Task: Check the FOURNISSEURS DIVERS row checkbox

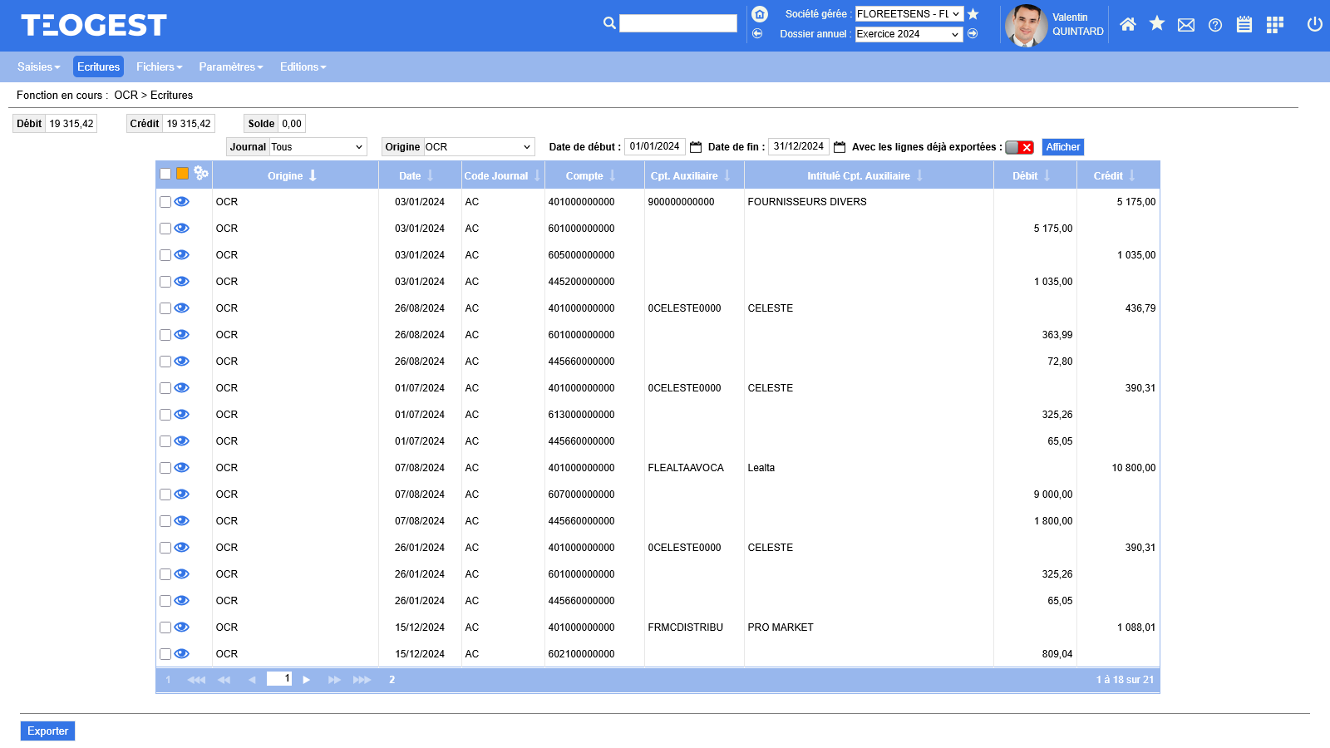Action: [x=165, y=202]
